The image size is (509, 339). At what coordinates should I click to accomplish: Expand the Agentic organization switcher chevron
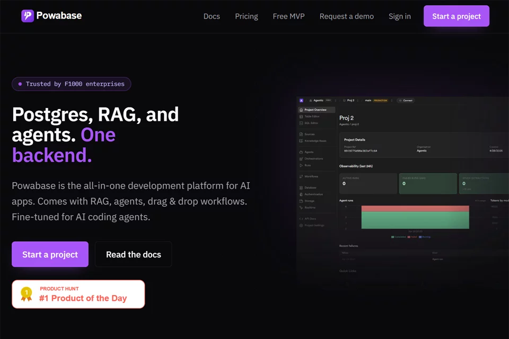[x=335, y=101]
